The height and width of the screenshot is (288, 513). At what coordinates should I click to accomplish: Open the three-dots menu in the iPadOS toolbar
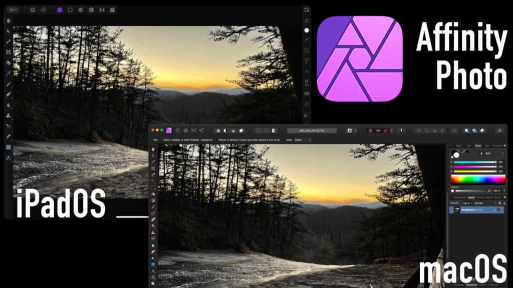[43, 10]
